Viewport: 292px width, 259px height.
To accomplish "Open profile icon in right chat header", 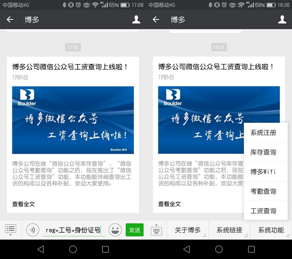I will click(x=282, y=20).
